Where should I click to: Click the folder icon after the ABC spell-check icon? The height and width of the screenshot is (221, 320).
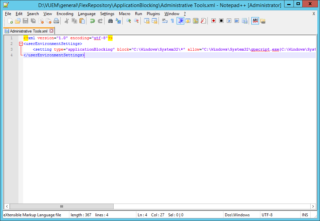tap(263, 21)
